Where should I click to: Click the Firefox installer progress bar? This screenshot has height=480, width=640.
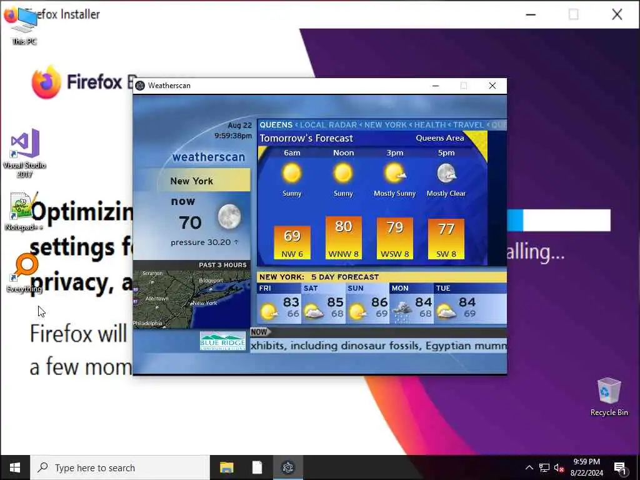pos(559,221)
